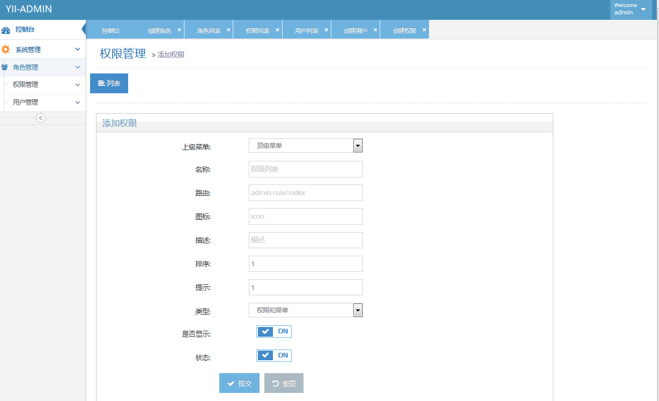The height and width of the screenshot is (401, 659).
Task: Expand the admin user menu
Action: point(631,10)
